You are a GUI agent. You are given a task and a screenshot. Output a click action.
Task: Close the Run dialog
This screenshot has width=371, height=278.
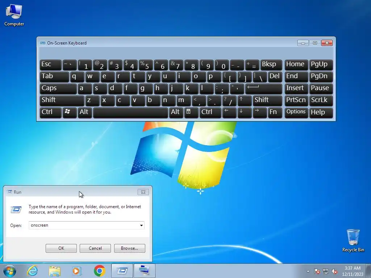143,192
